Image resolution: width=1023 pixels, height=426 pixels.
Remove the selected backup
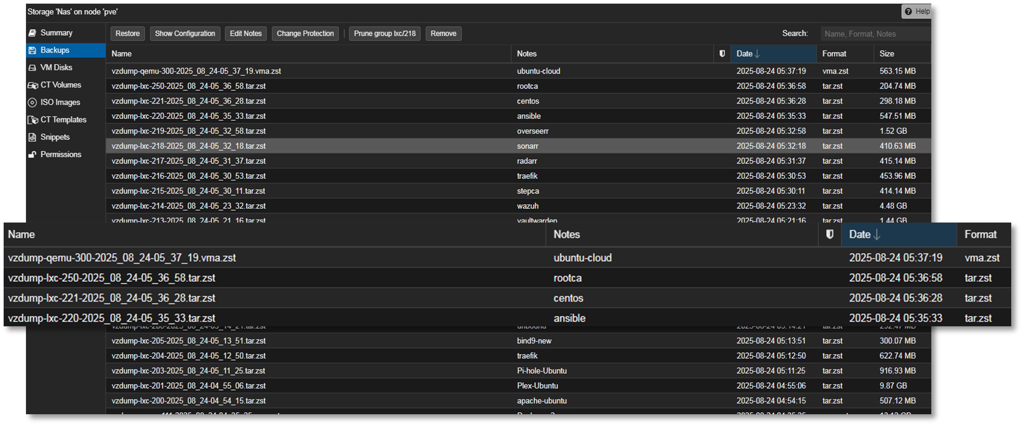443,33
